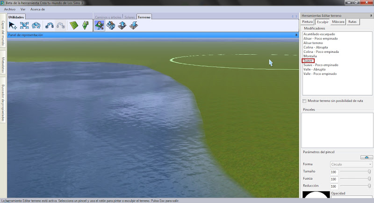This screenshot has height=203, width=374.
Task: Open the Ver menu
Action: pyautogui.click(x=23, y=9)
